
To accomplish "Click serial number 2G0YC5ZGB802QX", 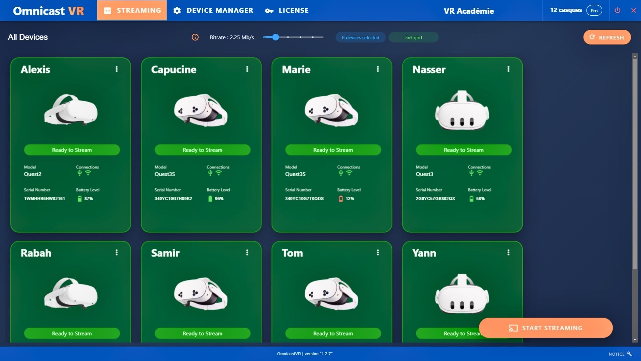I will (435, 199).
